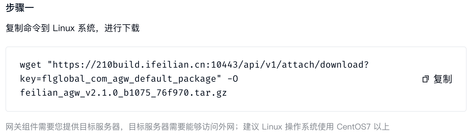Click the wget word in command
Image resolution: width=468 pixels, height=136 pixels.
(x=31, y=65)
